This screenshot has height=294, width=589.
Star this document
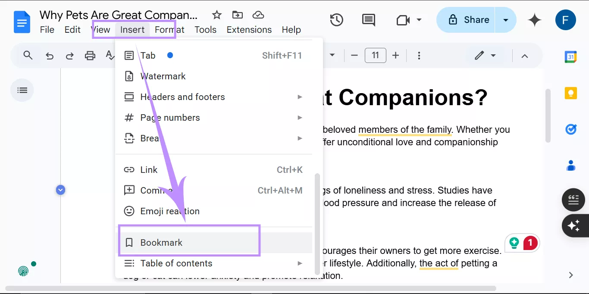217,15
